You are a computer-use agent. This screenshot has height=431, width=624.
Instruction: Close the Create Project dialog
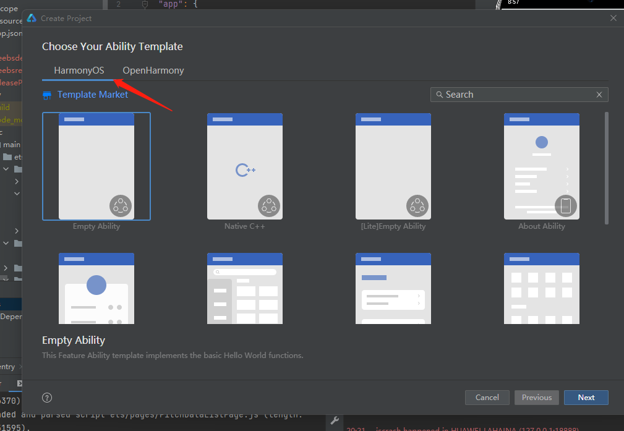click(x=613, y=18)
